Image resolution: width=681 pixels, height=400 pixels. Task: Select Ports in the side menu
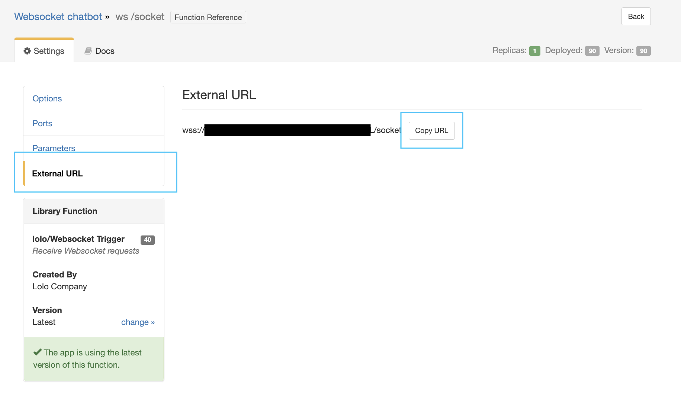(x=42, y=123)
